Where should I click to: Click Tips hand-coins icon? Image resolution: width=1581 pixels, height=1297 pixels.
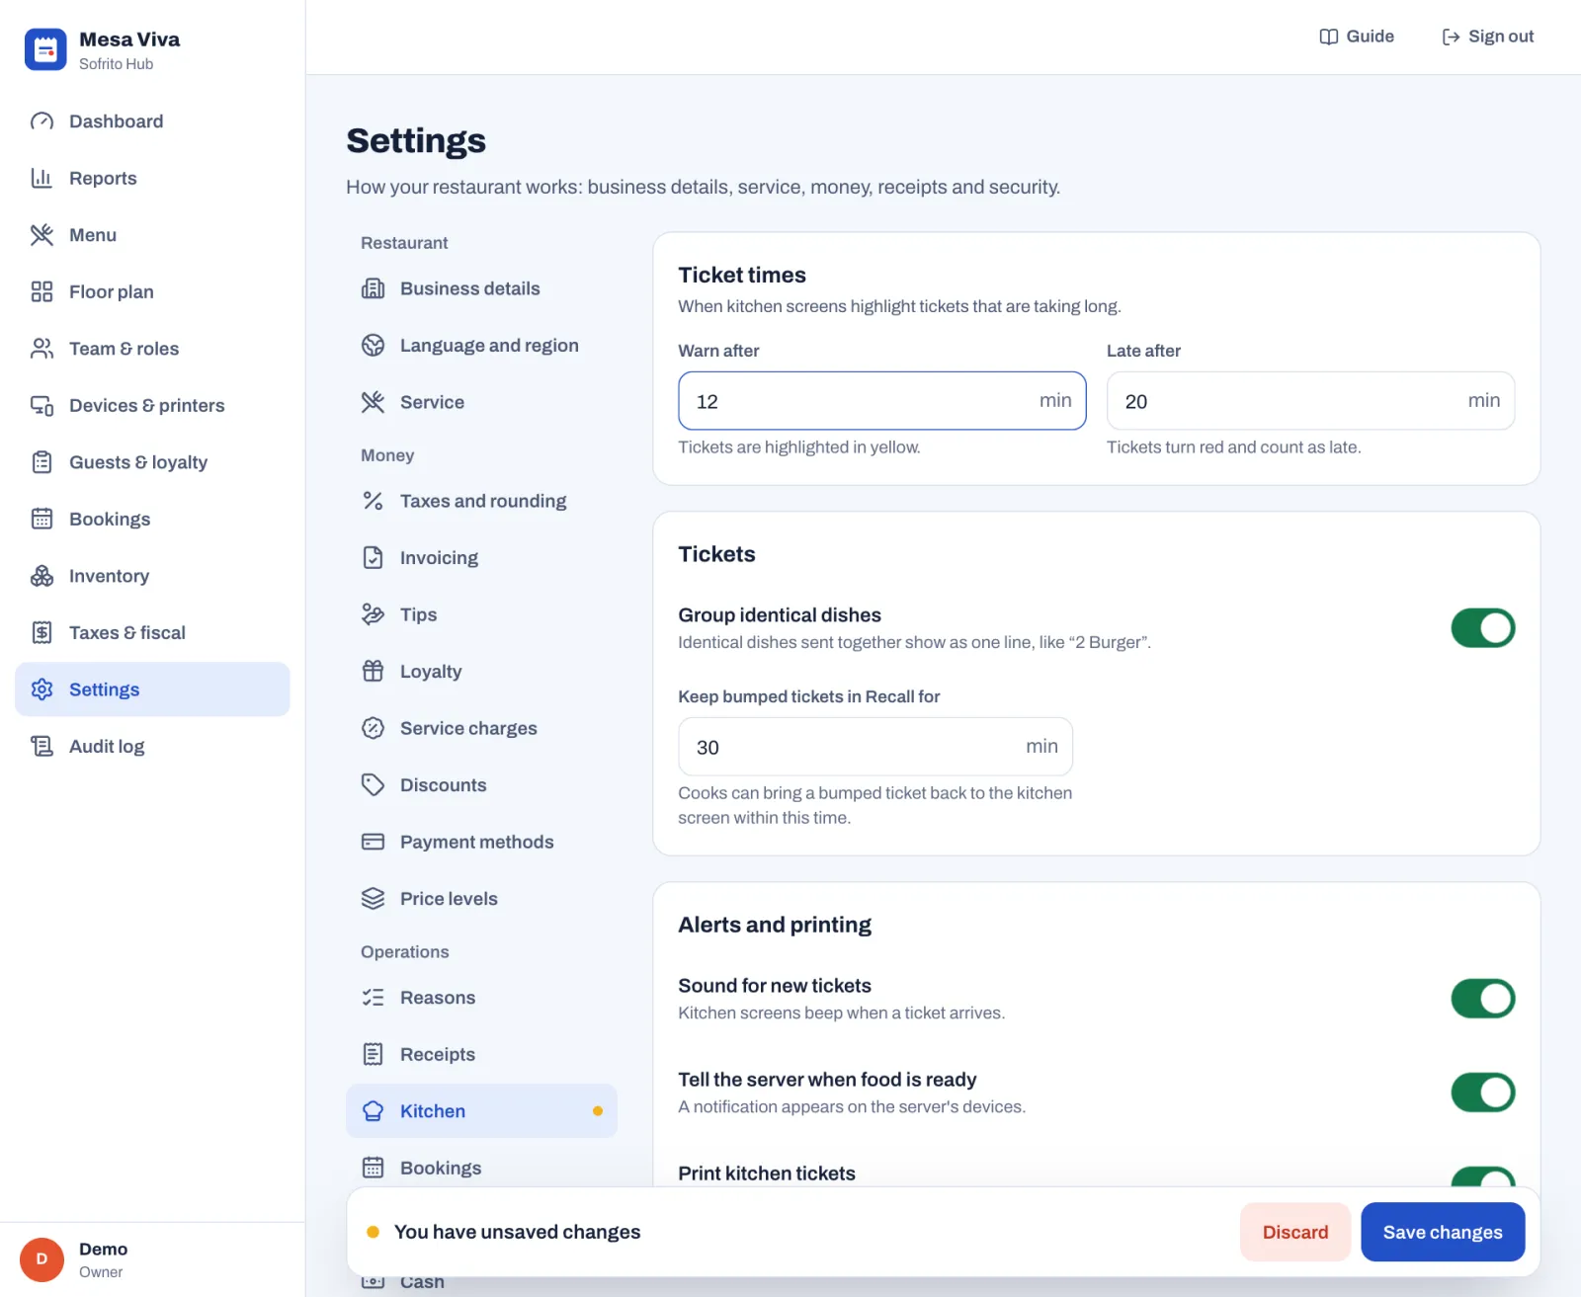pyautogui.click(x=373, y=614)
